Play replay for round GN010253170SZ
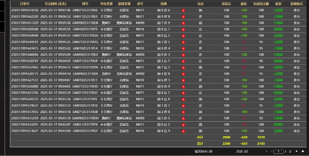309x156 pixels. [x=183, y=131]
